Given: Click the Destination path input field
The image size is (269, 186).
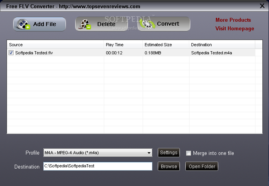Looking at the screenshot, I should click(x=98, y=166).
